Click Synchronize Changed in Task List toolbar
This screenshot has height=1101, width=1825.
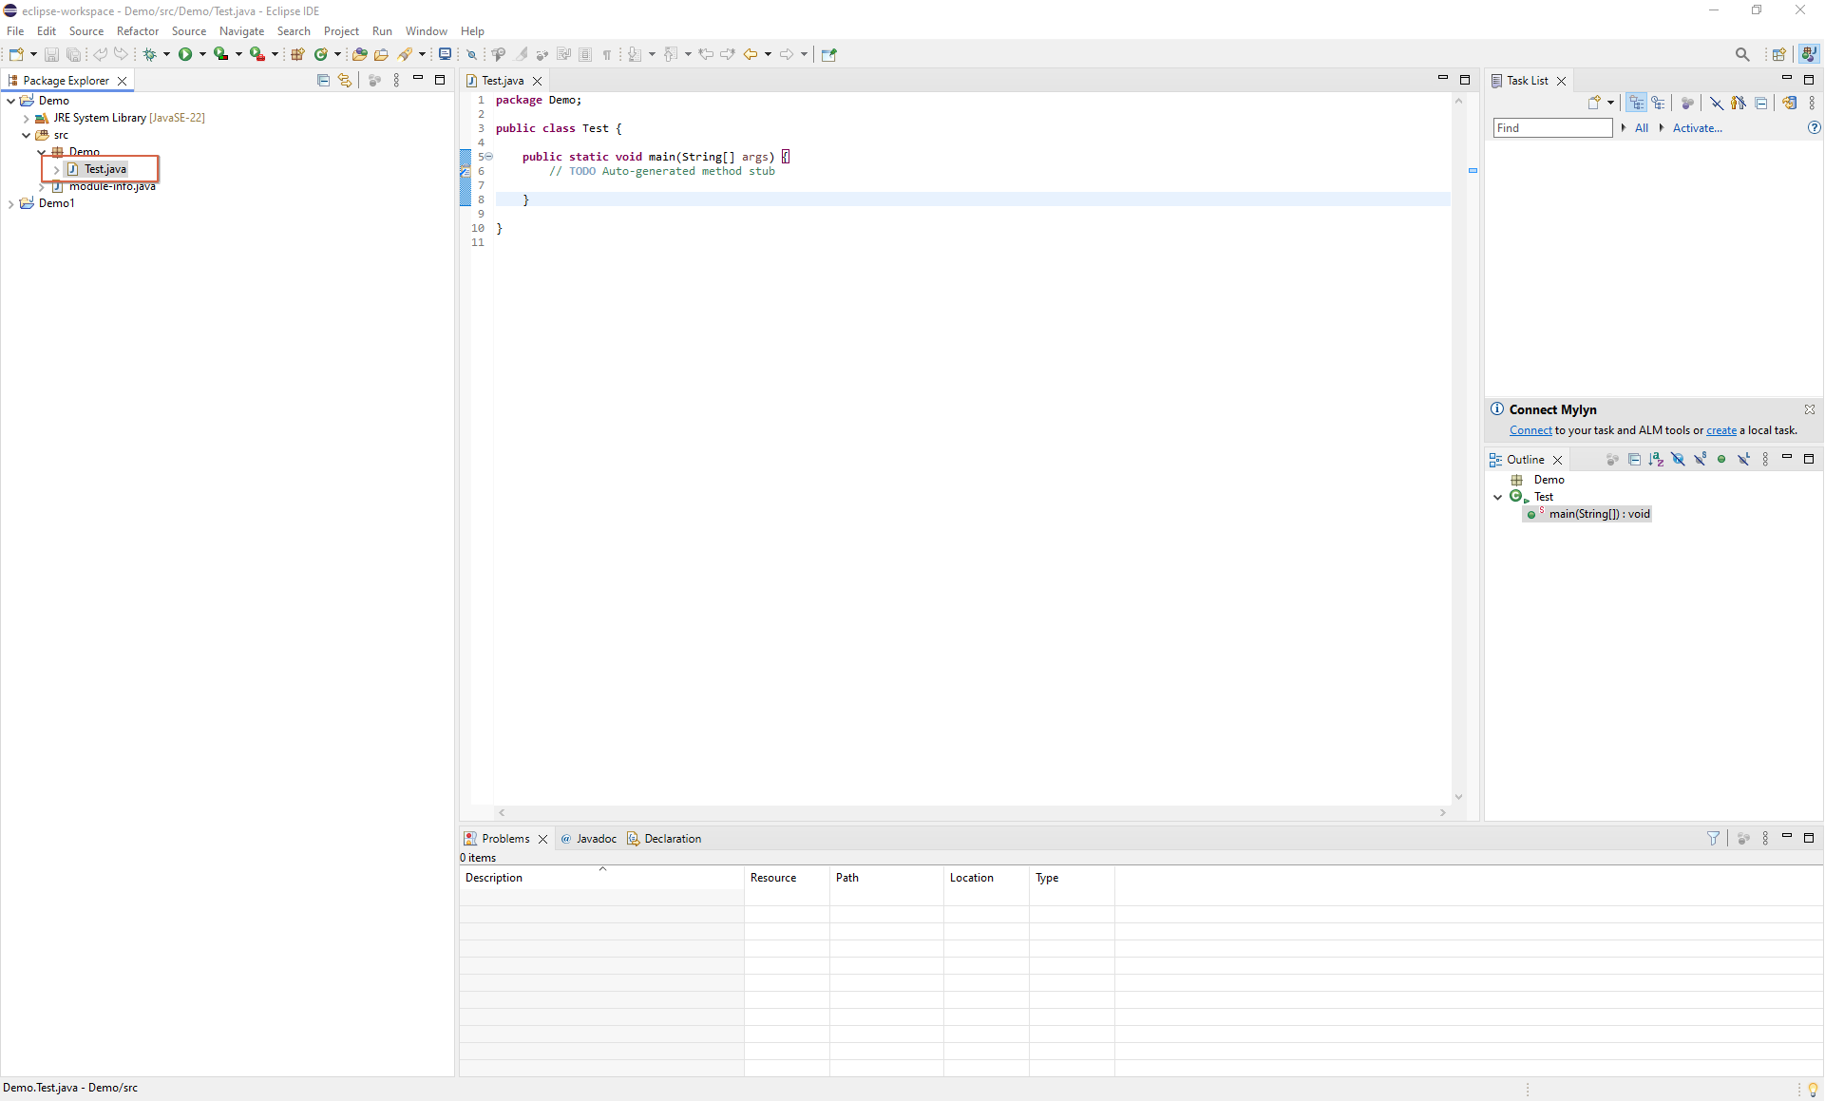[1789, 103]
